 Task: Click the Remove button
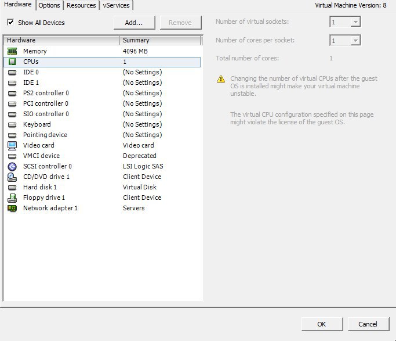180,23
